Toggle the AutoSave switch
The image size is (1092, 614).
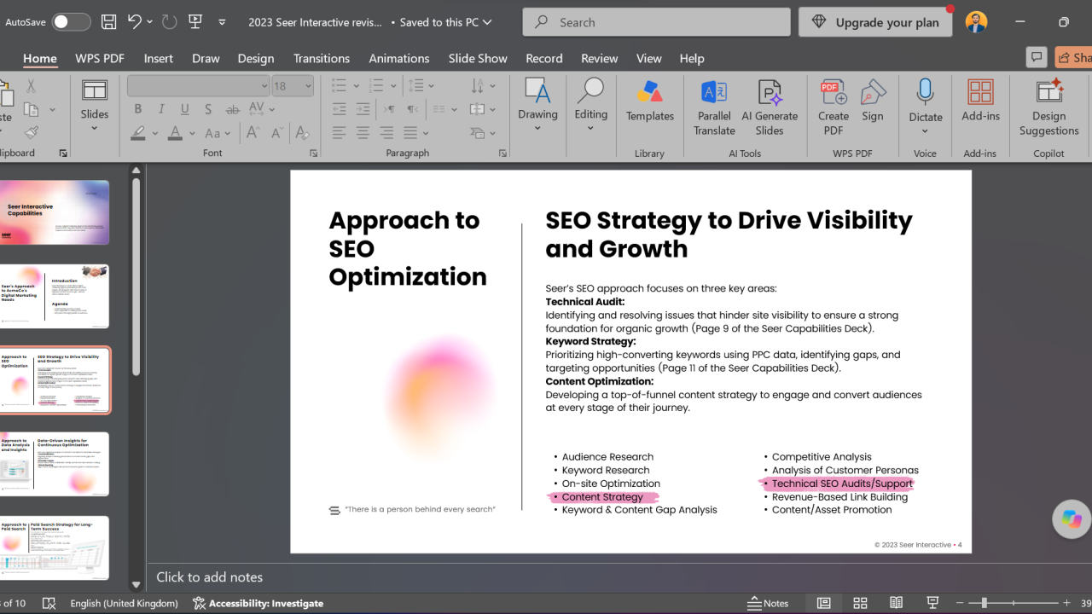(71, 22)
